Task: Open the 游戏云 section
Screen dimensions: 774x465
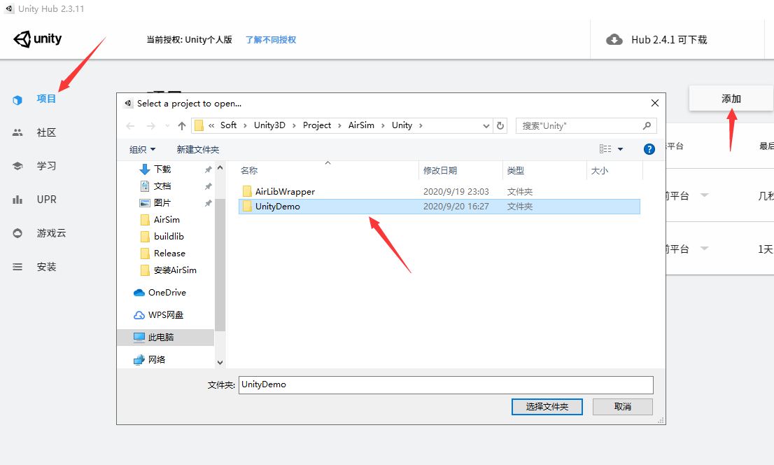Action: tap(51, 233)
